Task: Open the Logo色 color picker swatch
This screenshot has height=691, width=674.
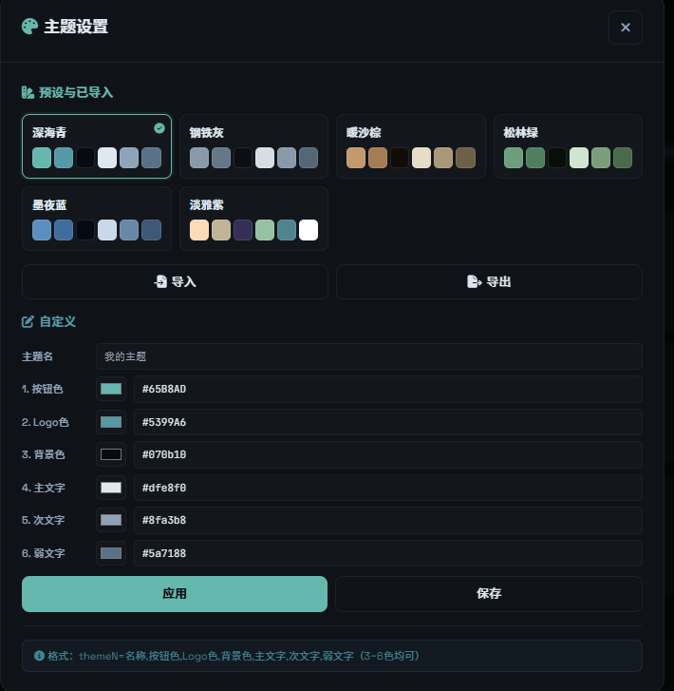Action: 111,422
